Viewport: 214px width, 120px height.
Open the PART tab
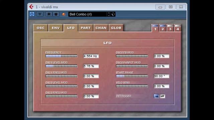(86, 28)
